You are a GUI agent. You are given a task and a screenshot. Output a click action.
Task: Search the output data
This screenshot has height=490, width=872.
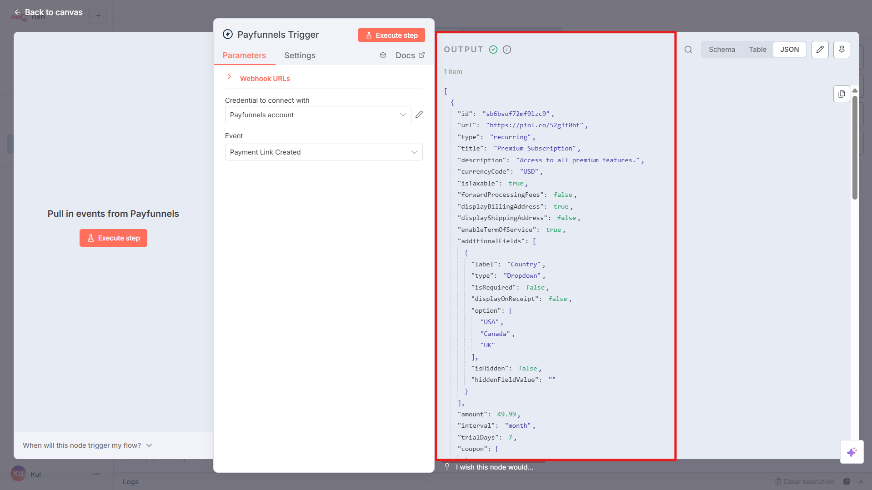[x=688, y=50]
